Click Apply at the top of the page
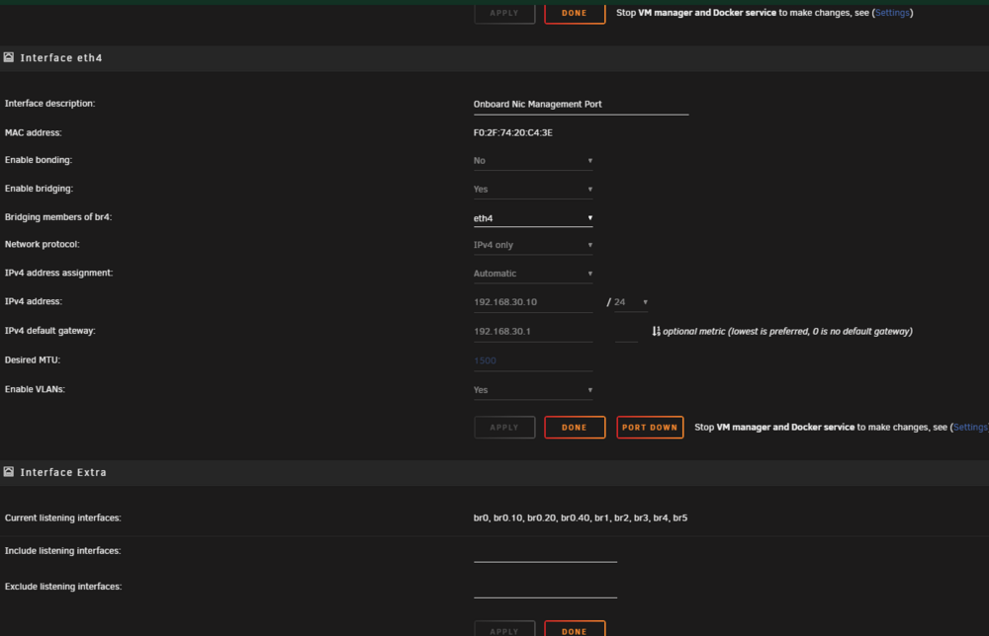989x636 pixels. [x=504, y=13]
